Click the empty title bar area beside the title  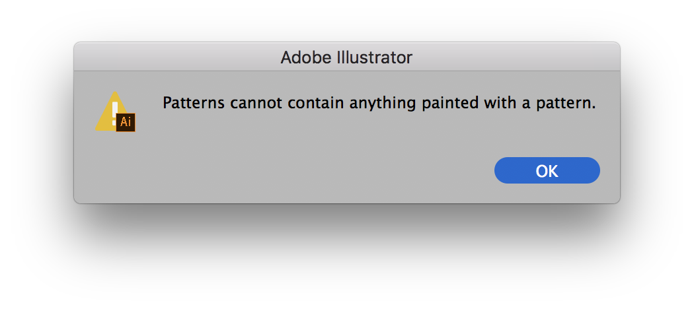pyautogui.click(x=177, y=57)
